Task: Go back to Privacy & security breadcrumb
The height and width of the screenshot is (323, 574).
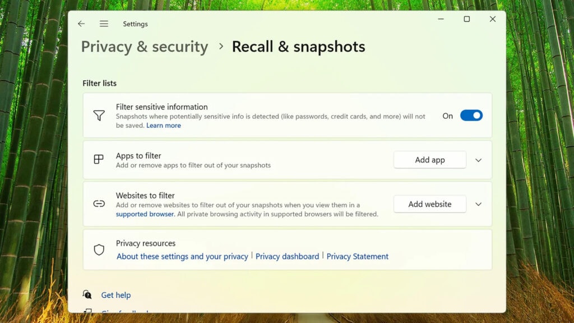Action: tap(145, 47)
